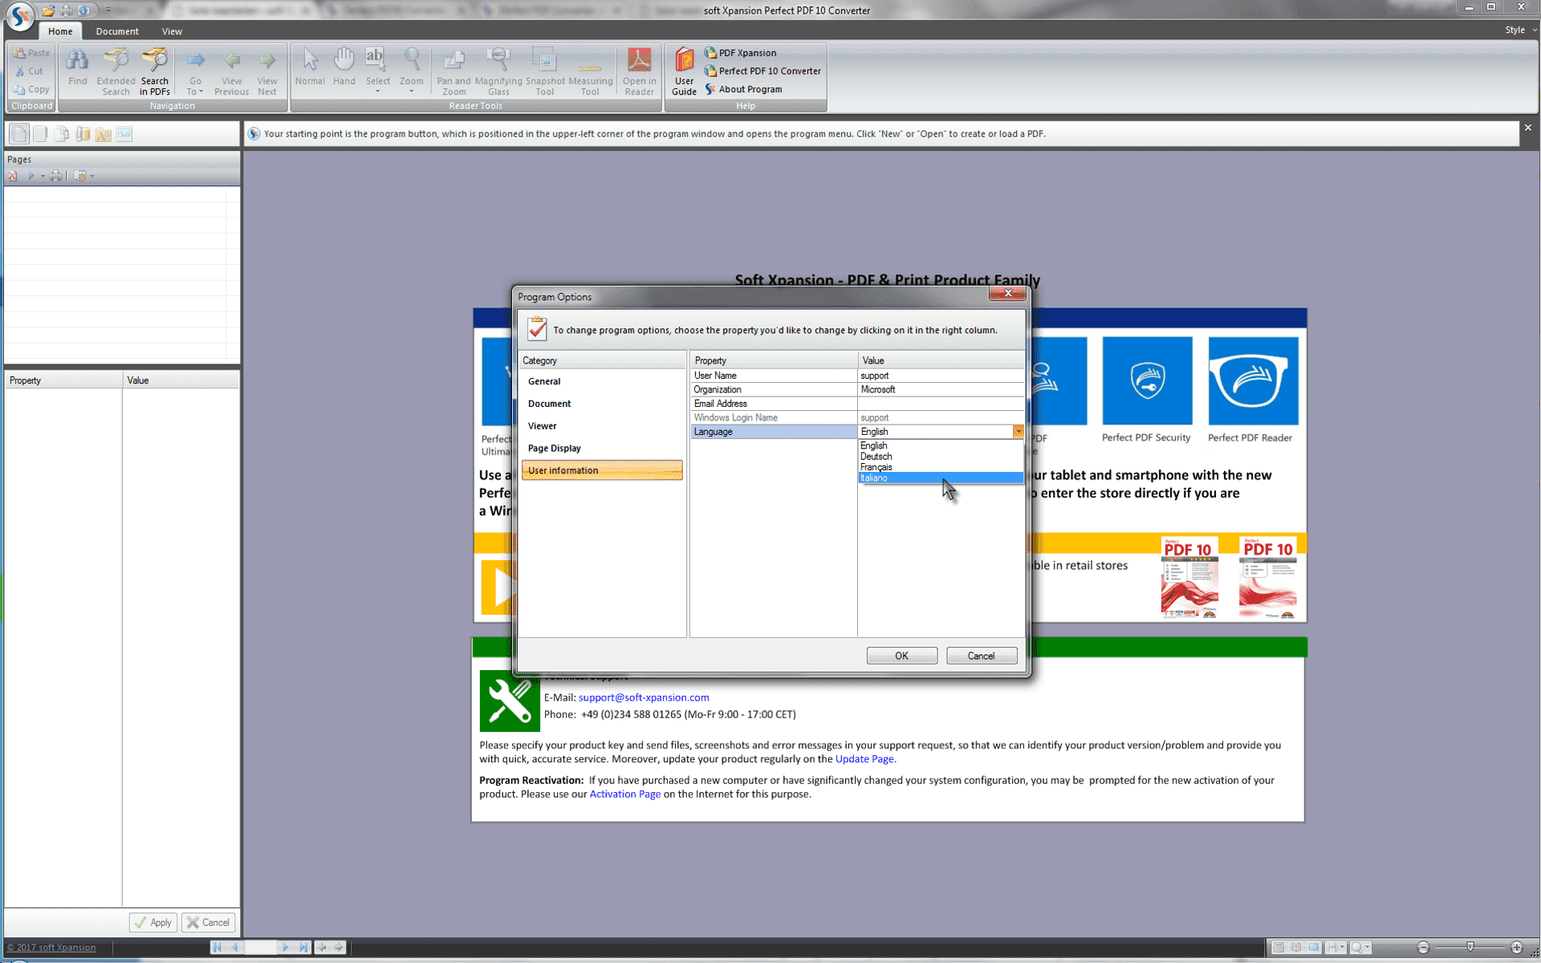This screenshot has height=963, width=1541.
Task: Click the delete page red X icon
Action: tap(12, 176)
